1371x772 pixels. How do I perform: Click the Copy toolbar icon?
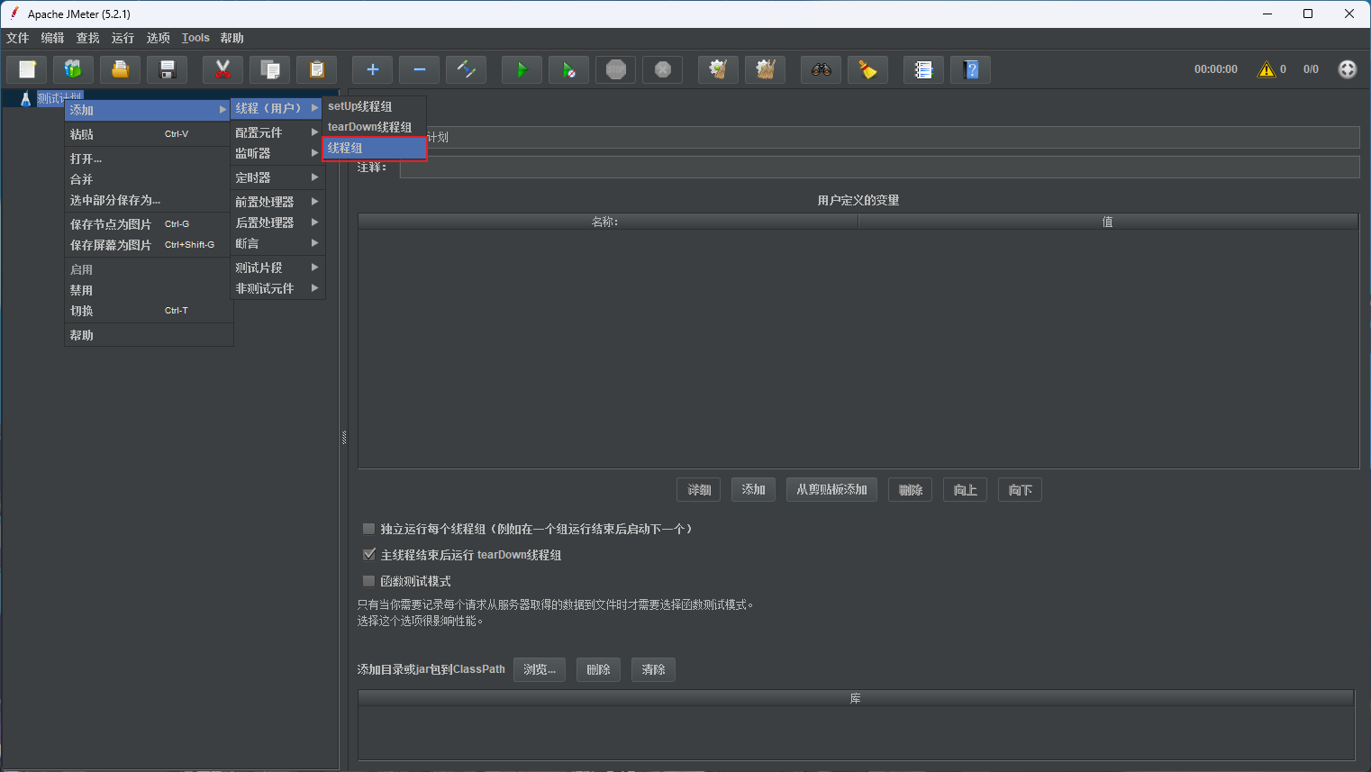270,69
